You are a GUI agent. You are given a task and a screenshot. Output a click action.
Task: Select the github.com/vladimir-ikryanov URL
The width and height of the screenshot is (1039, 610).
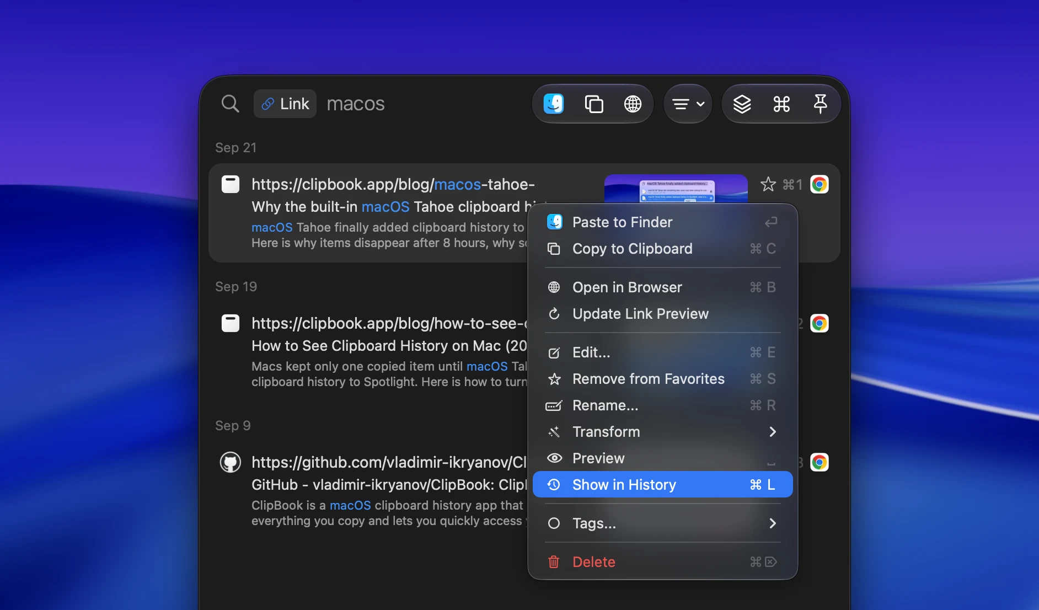tap(389, 462)
